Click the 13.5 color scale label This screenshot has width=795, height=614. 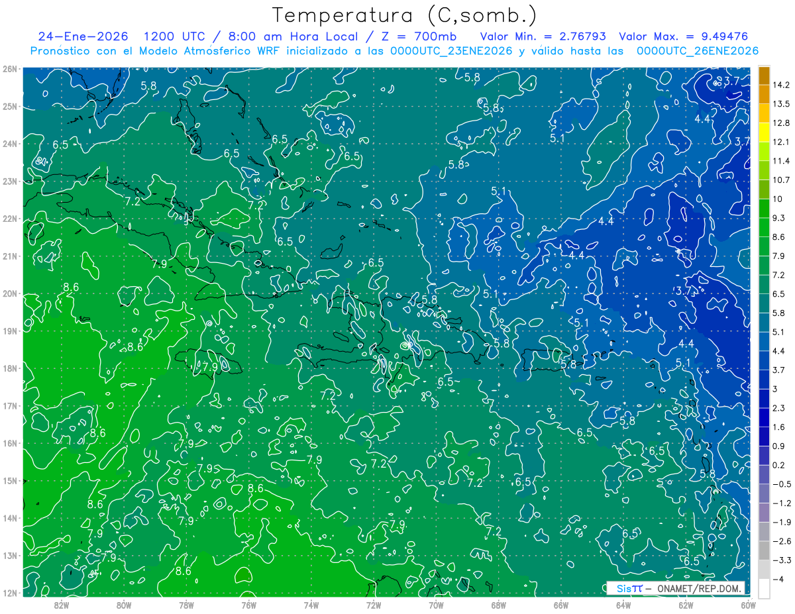pyautogui.click(x=782, y=104)
